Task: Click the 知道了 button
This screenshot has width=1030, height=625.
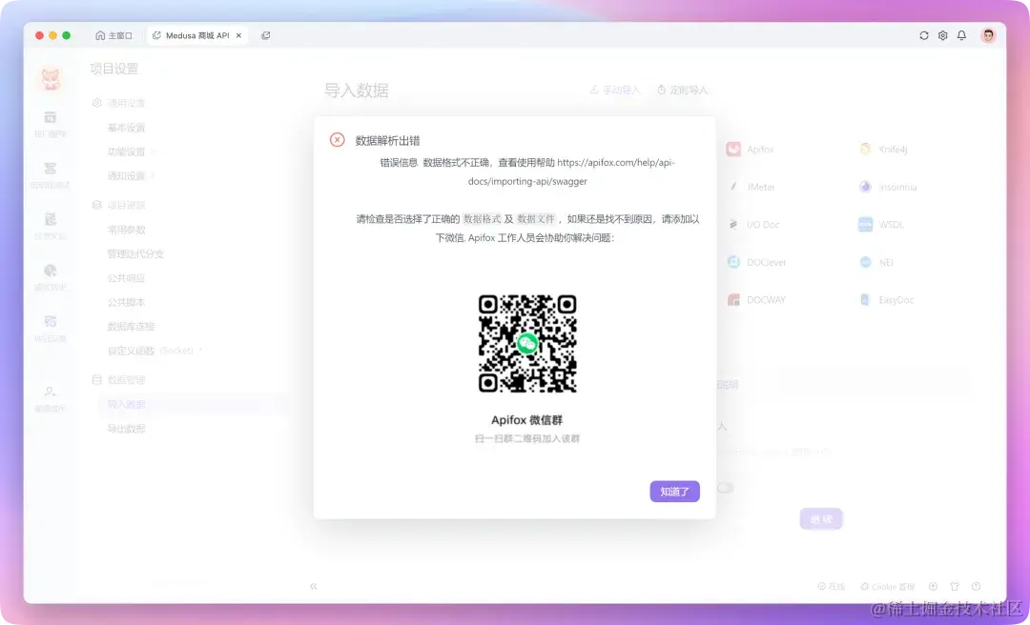Action: pos(674,491)
